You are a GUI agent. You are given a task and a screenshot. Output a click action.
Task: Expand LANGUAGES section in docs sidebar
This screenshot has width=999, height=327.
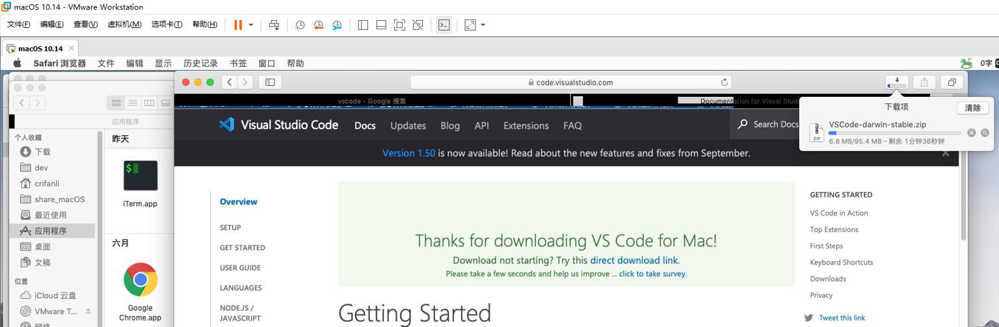241,288
